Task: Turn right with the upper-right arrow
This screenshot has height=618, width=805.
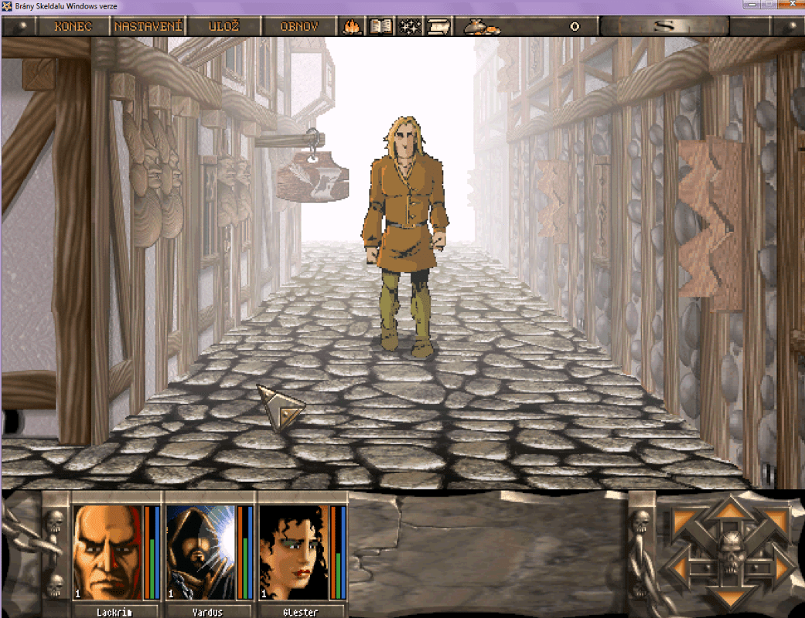Action: coord(773,521)
